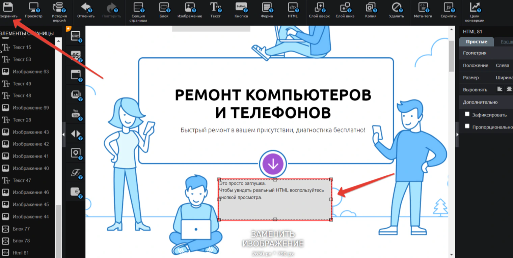
Task: Select the image gallery slider widget
Action: [76, 94]
